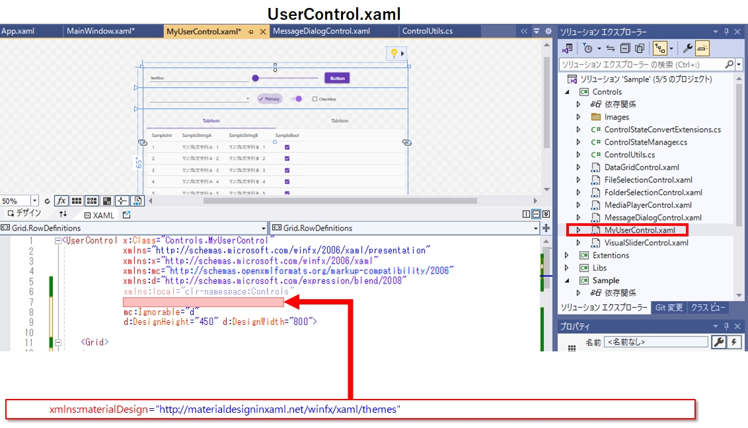Open XAML in a new window icon

tap(126, 213)
